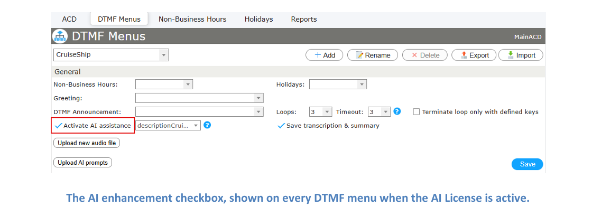The image size is (592, 216).
Task: Go to the Non-Business Hours tab
Action: point(192,19)
